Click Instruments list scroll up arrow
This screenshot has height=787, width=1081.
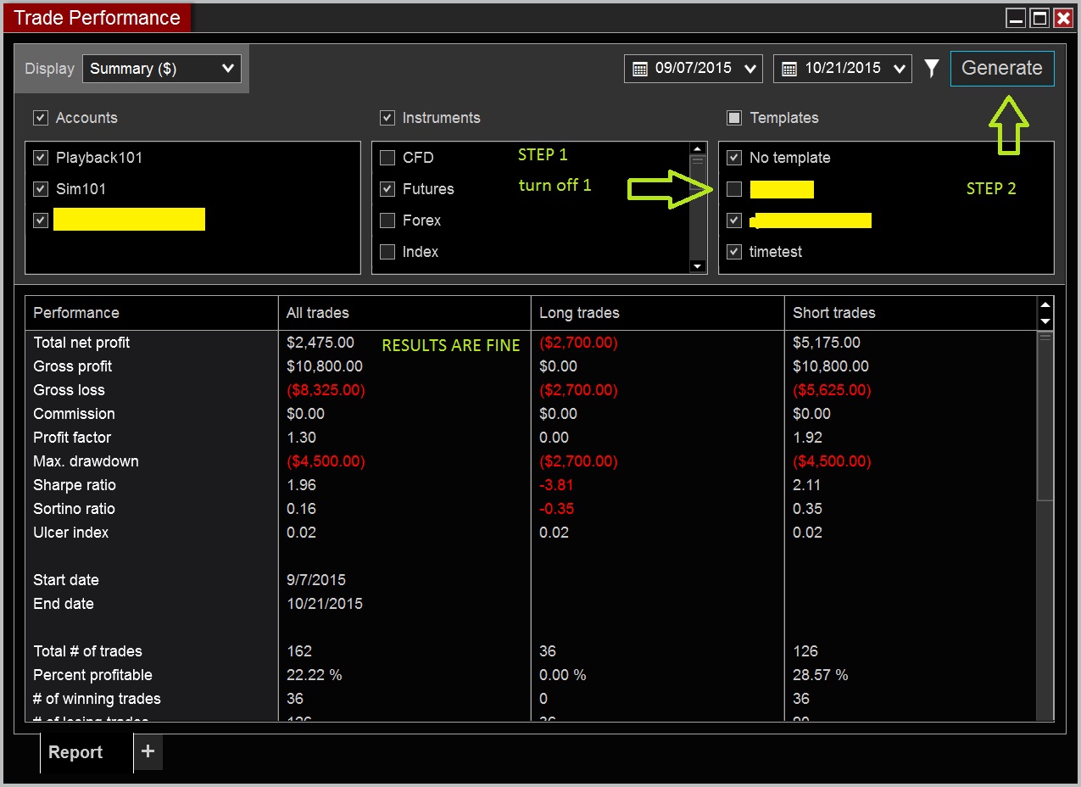(x=698, y=148)
